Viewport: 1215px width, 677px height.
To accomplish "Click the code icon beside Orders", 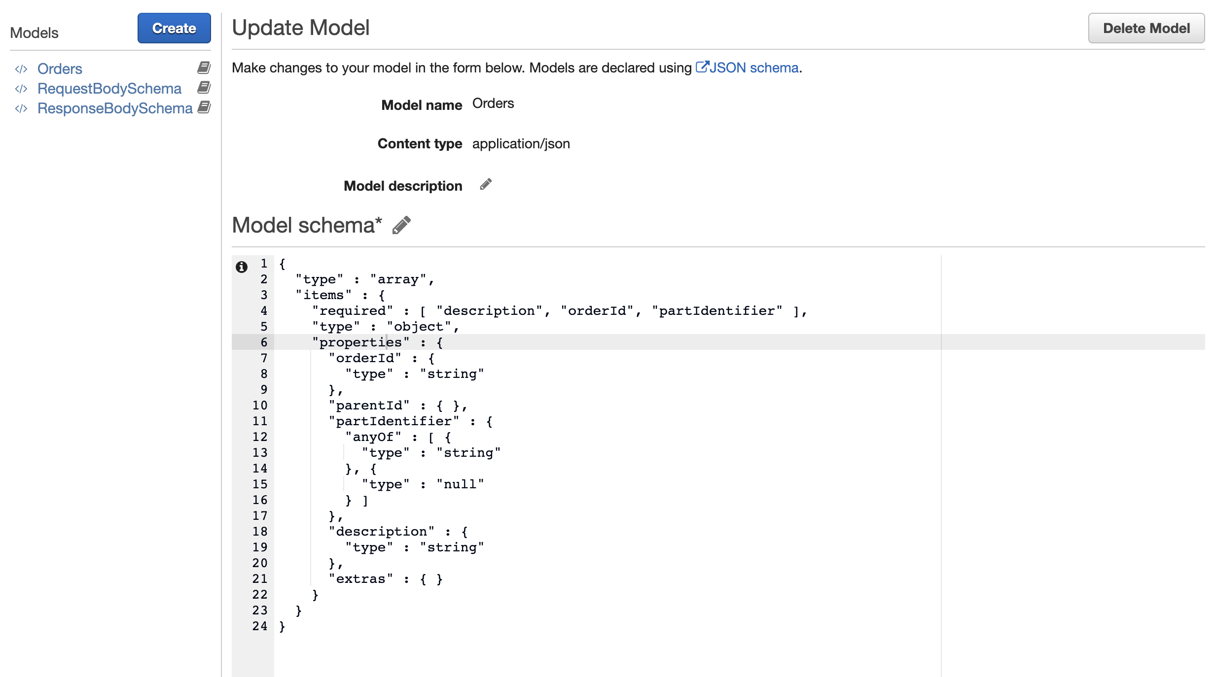I will point(21,69).
